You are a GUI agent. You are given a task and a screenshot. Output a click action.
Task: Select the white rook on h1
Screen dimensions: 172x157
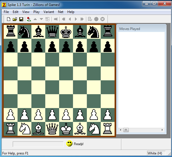click(107, 129)
